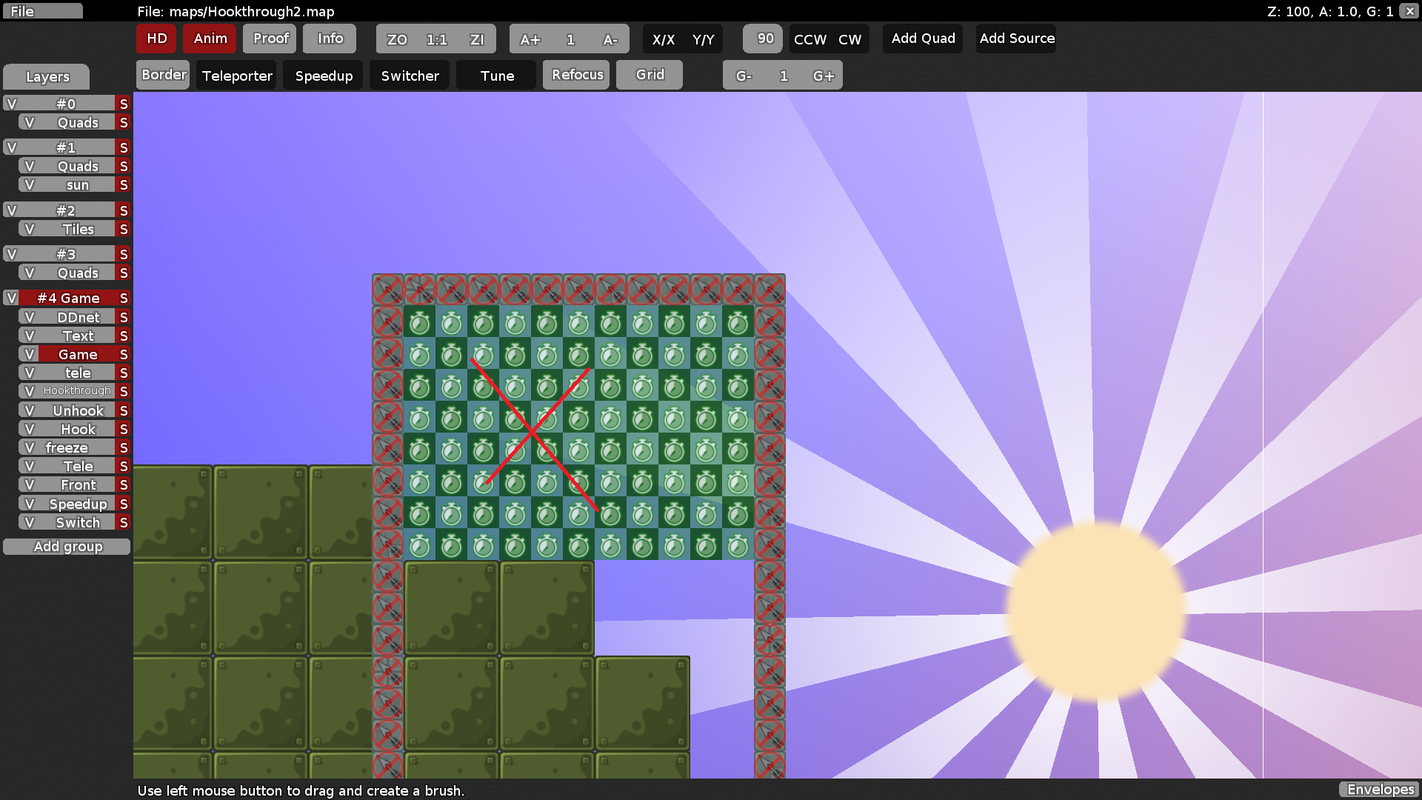Decrease grid size with G-
The image size is (1422, 800).
[743, 74]
